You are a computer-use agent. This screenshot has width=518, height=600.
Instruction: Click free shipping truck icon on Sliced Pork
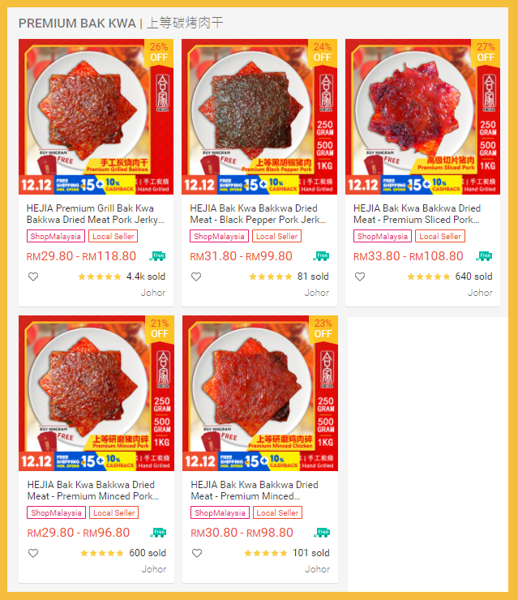coord(484,256)
